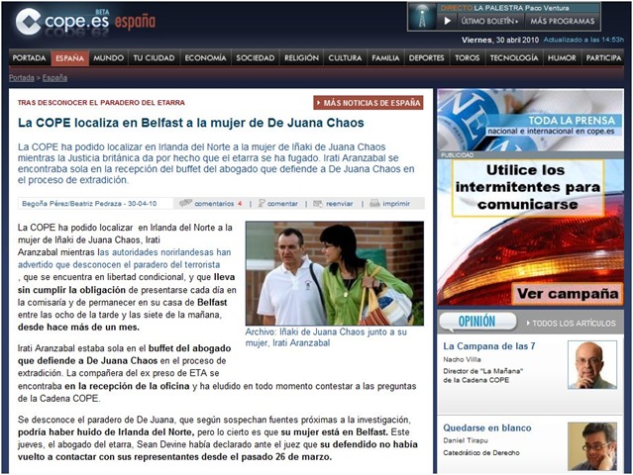Viewport: 633px width, 475px height.
Task: Click Más Noticias de España button
Action: [x=369, y=103]
